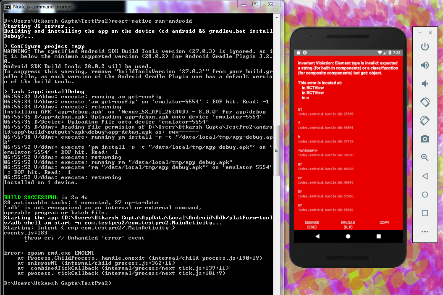Activate the zoom magnifier icon
Image resolution: width=443 pixels, height=295 pixels.
point(425,158)
